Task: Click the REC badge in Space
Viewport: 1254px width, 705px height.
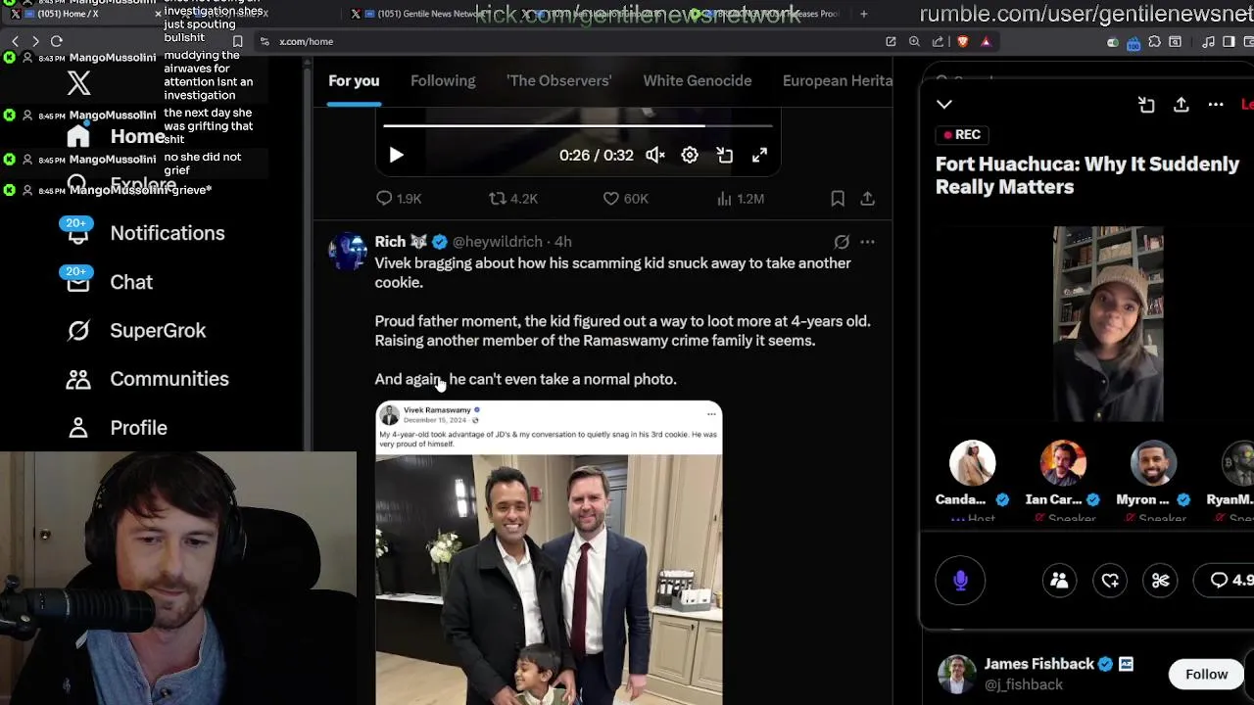Action: click(x=961, y=134)
